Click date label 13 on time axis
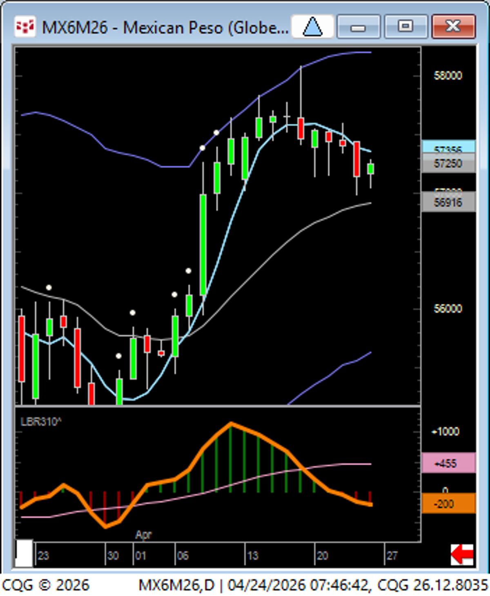Screen dimensions: 490x596 (252, 556)
